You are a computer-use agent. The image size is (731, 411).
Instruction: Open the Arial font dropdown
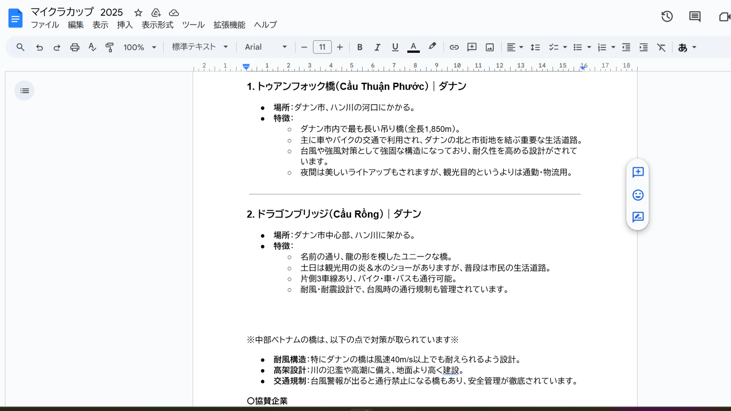pyautogui.click(x=266, y=47)
